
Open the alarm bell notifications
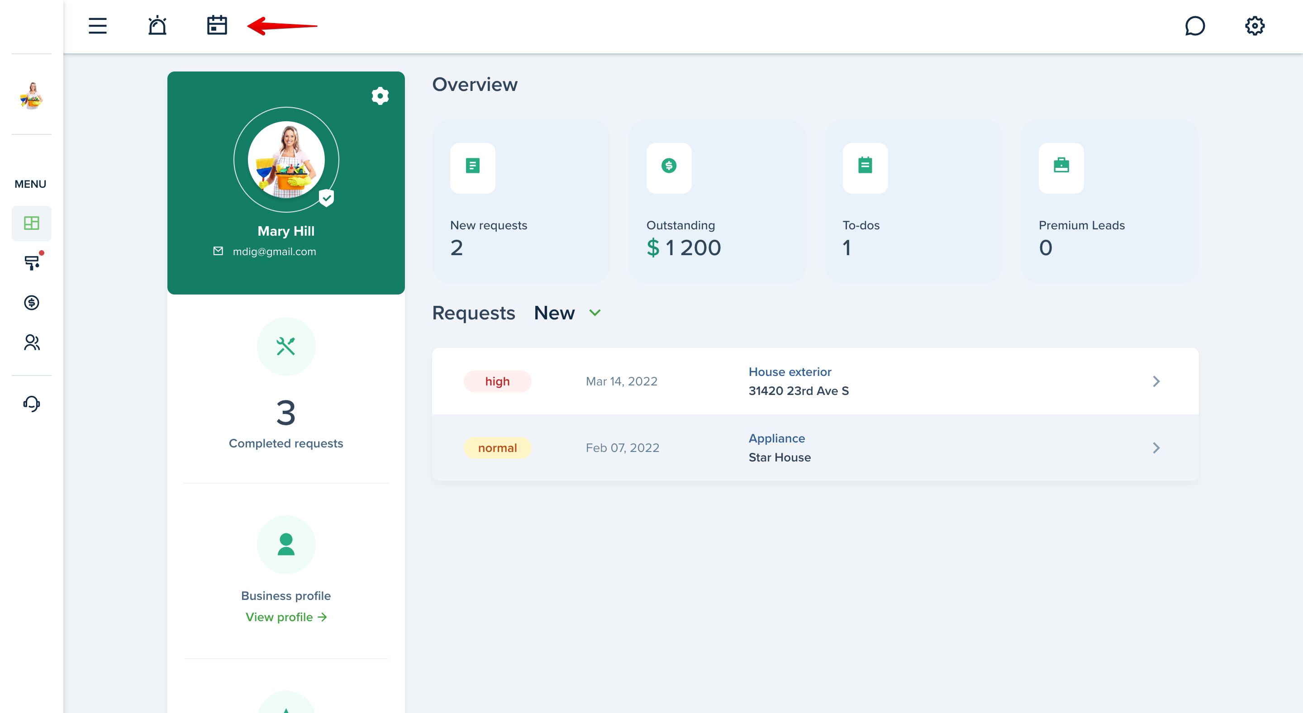tap(157, 25)
